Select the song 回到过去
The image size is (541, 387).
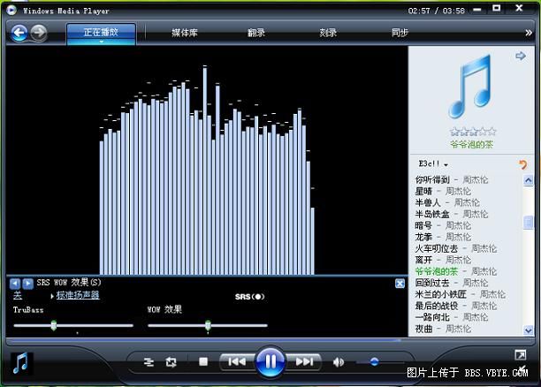tap(452, 283)
